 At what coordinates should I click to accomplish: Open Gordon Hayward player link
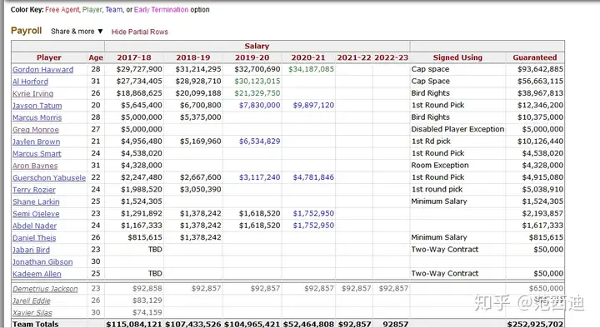42,70
